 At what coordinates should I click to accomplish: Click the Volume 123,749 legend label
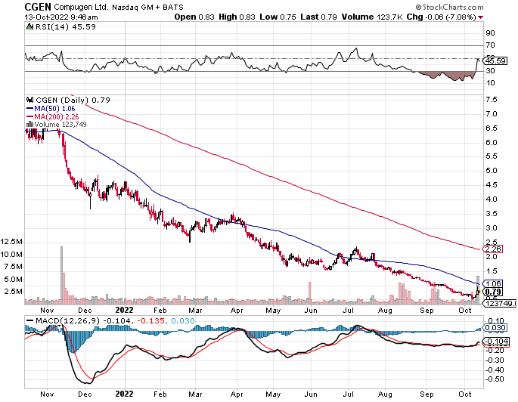tap(60, 125)
